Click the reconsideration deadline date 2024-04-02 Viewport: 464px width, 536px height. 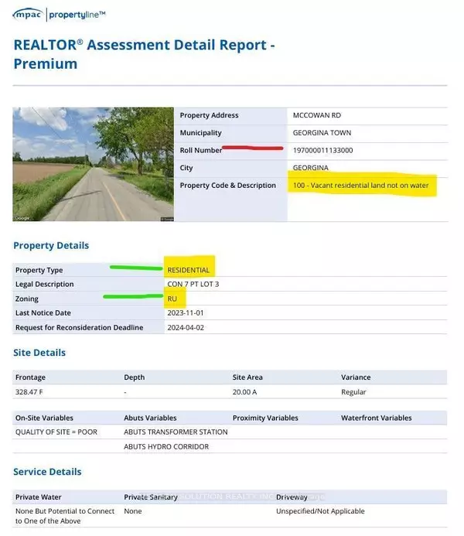[186, 327]
